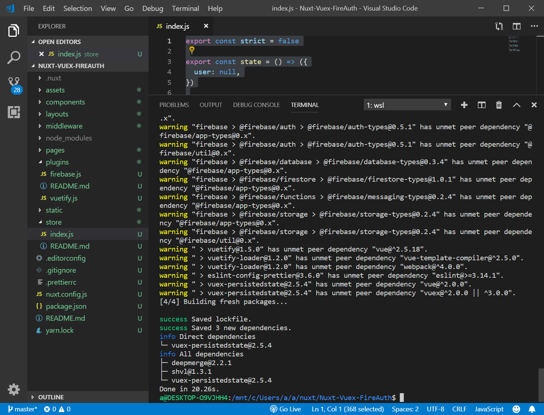The width and height of the screenshot is (544, 415).
Task: Open the editor More Actions menu
Action: 534,26
